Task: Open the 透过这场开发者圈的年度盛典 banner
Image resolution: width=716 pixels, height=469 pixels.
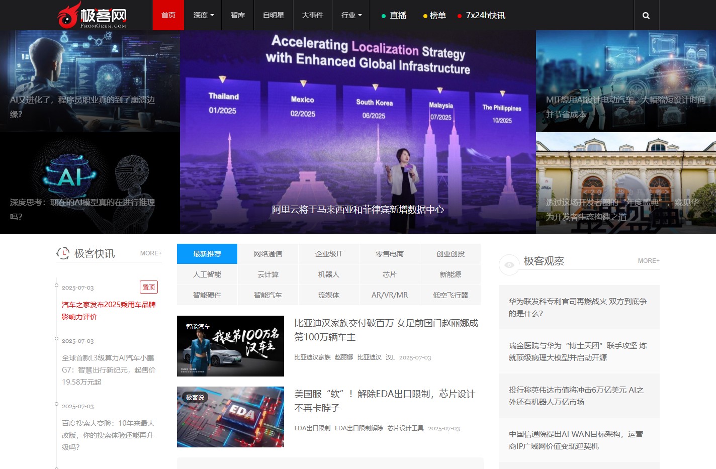Action: (626, 183)
